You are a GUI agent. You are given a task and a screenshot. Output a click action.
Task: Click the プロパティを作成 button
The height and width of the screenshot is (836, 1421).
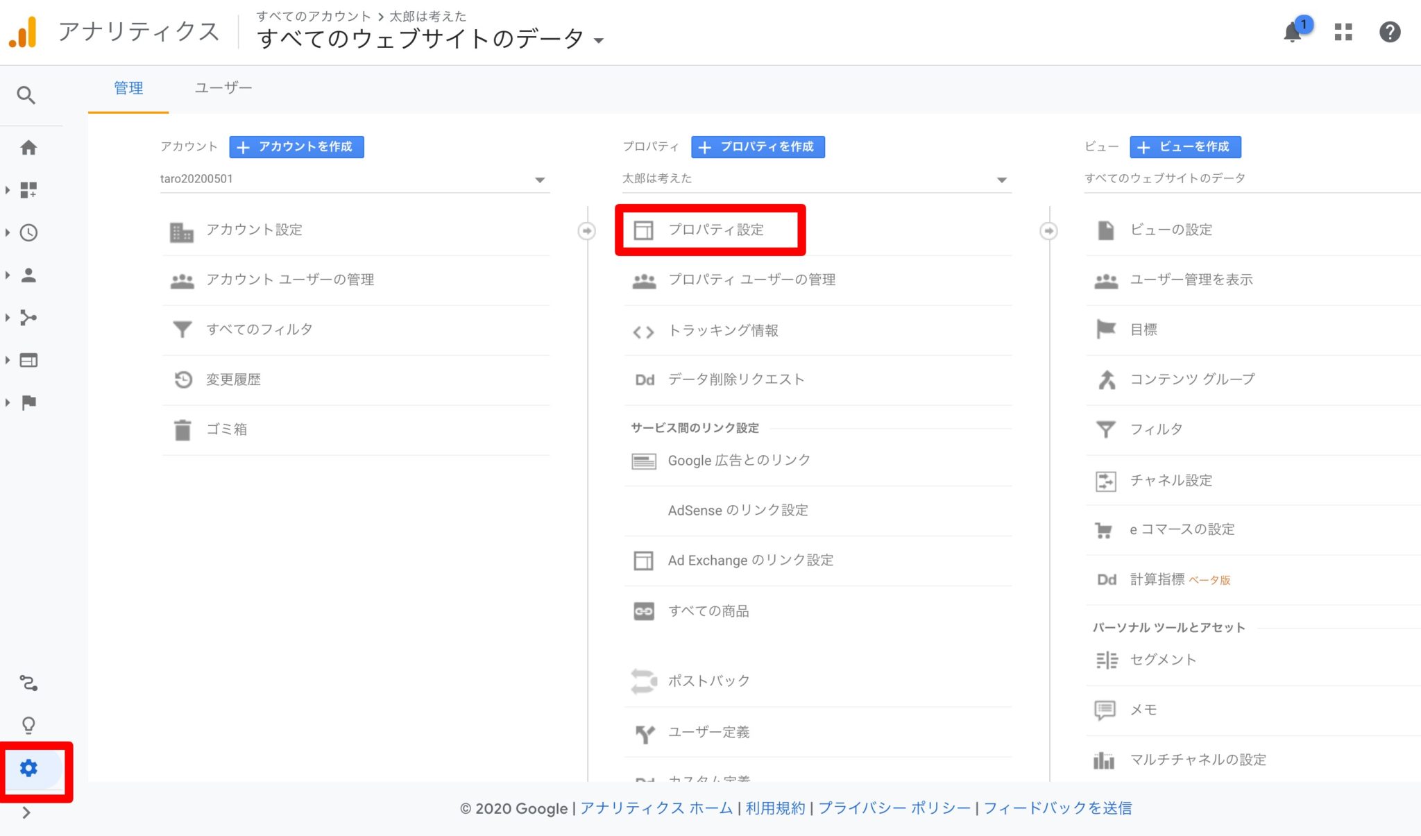point(758,146)
